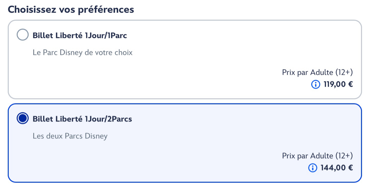Click the euro symbol after 119,00
The image size is (370, 188).
350,84
